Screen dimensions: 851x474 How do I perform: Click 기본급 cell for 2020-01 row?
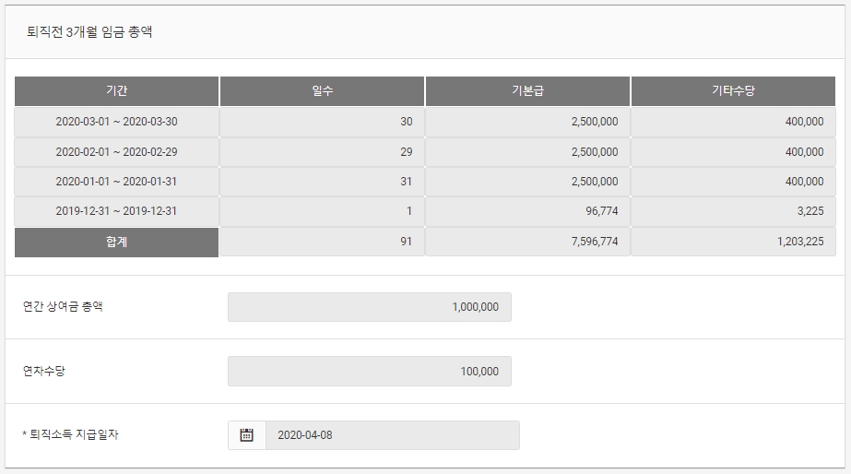pos(527,182)
